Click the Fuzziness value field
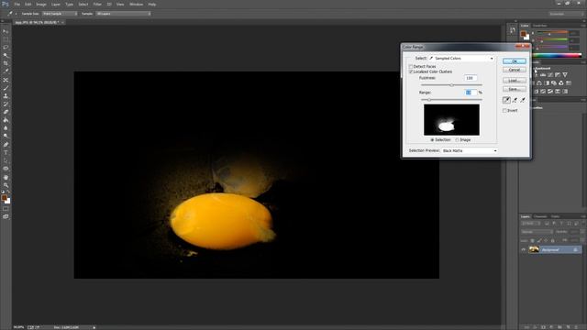 click(x=471, y=78)
